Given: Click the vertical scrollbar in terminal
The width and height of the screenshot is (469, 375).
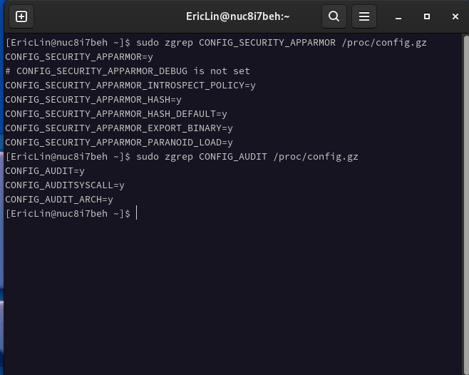Looking at the screenshot, I should [x=466, y=203].
